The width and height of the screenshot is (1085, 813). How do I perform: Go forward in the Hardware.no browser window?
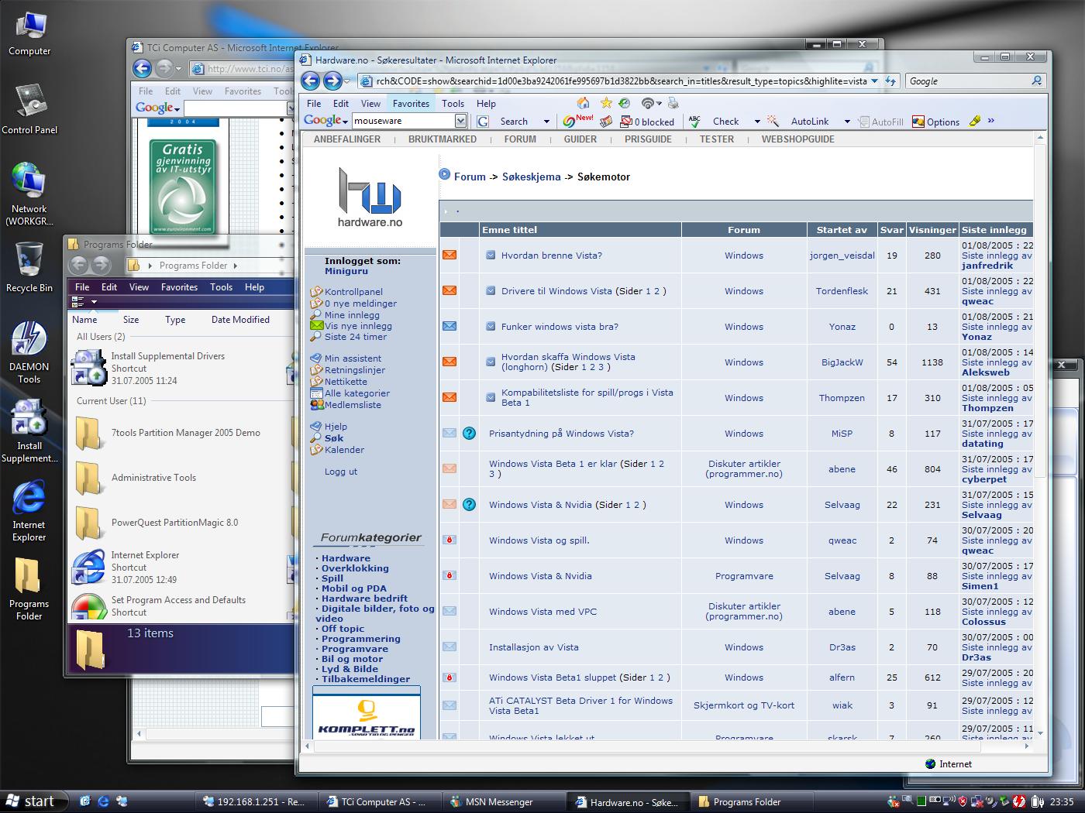(332, 81)
